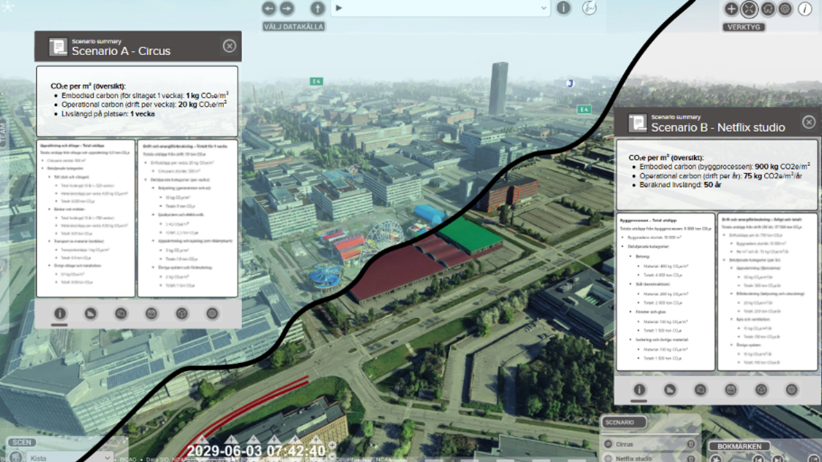Open the 3D cube tab in Scenario A panel
This screenshot has height=462, width=822.
(x=182, y=314)
